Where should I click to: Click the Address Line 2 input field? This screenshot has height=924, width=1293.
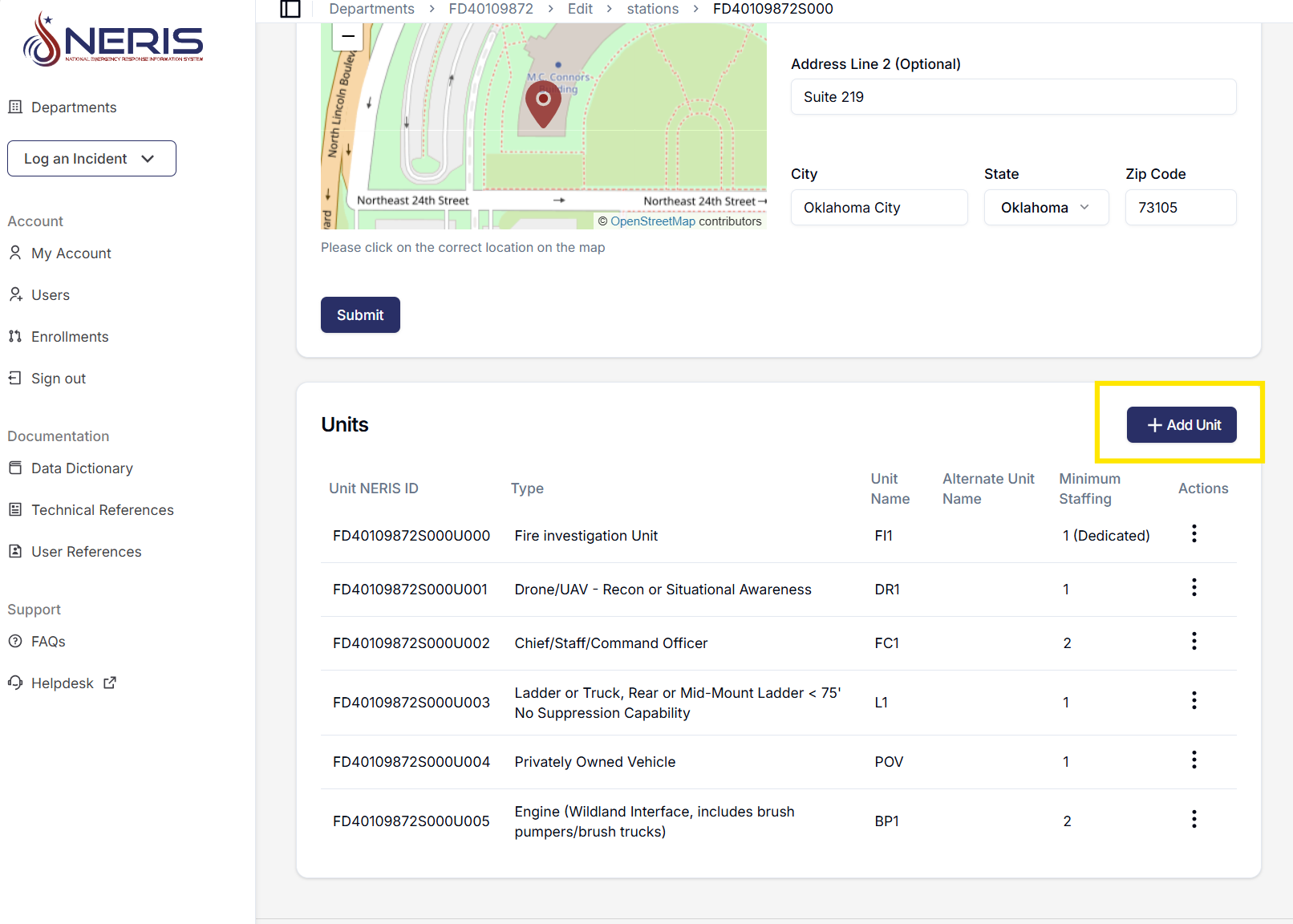coord(1012,97)
